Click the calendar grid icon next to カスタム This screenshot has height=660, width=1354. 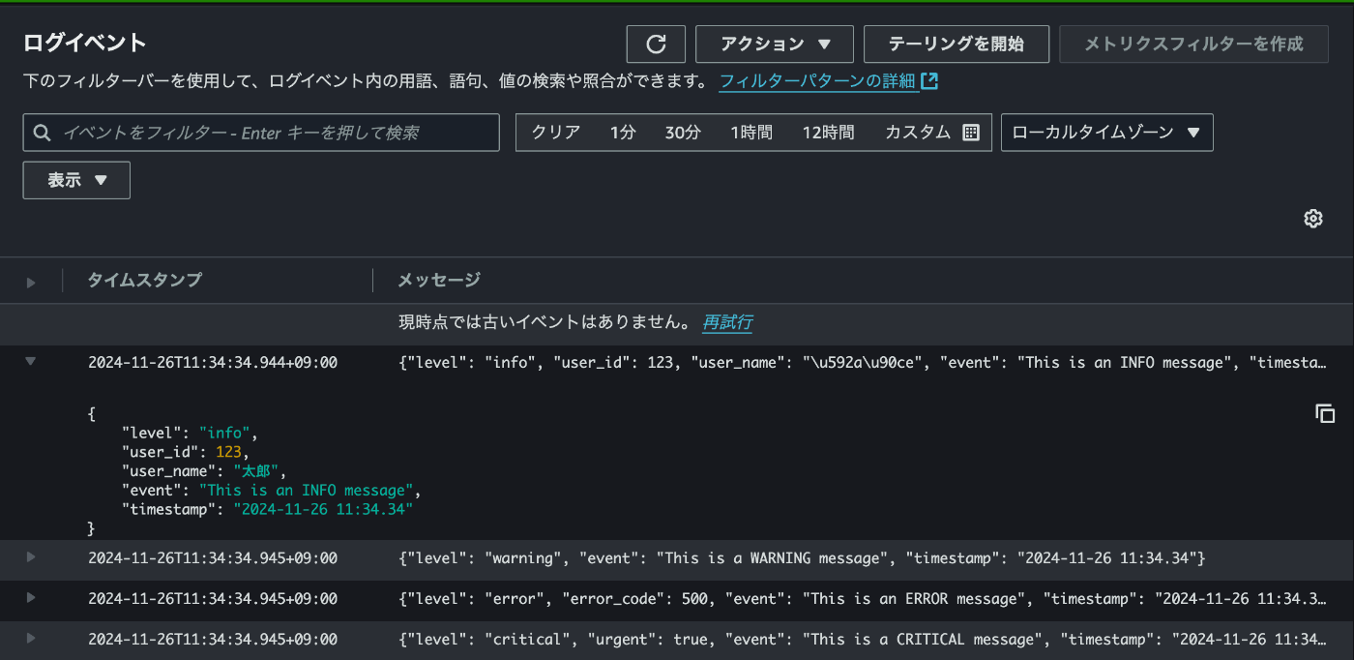pos(971,133)
